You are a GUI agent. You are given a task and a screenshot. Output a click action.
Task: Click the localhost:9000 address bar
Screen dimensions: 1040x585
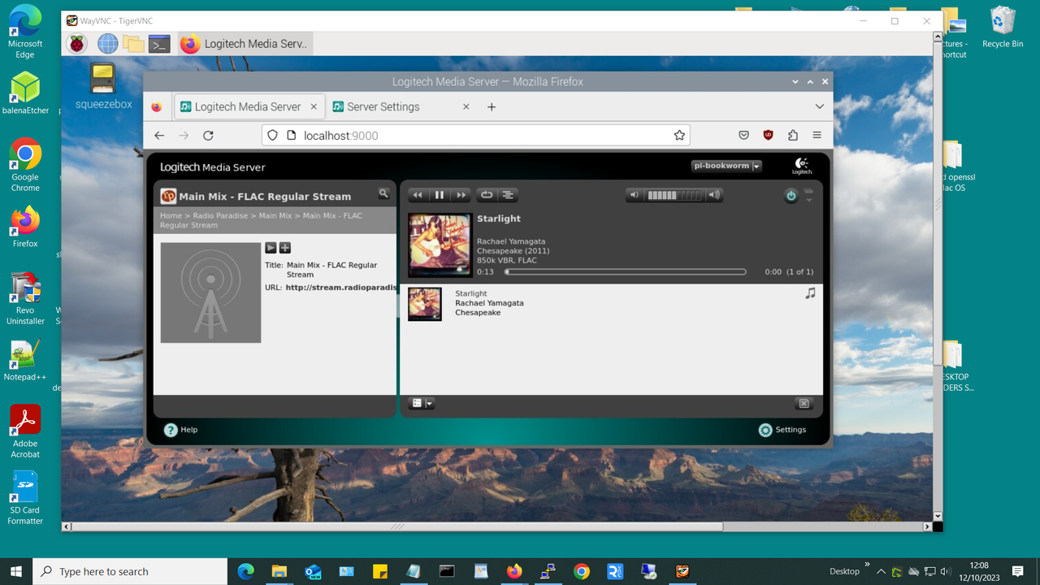[475, 136]
